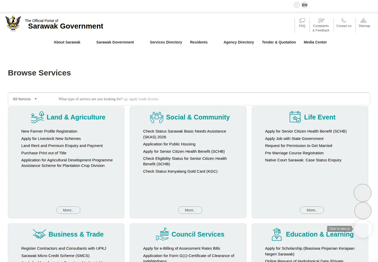Open the Media Center menu
Viewport: 378px width, 262px height.
[315, 42]
